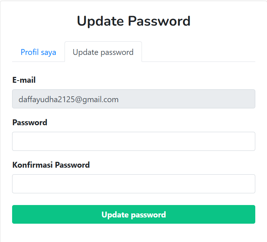The image size is (267, 242).
Task: Click the Password field label
Action: 30,123
